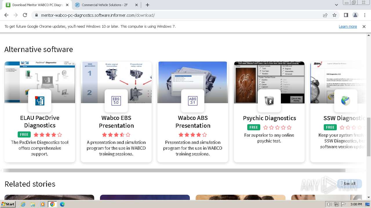
Task: Click the Action Center flag tray icon
Action: coord(344,204)
